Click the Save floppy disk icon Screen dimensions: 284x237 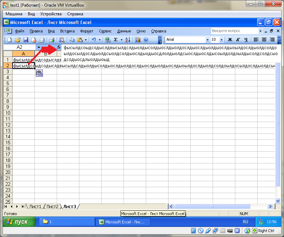[25, 40]
